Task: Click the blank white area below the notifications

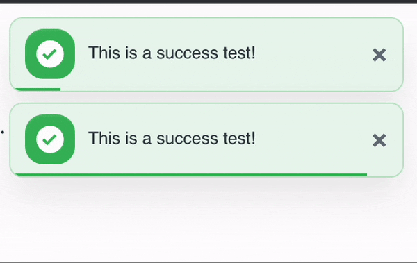Action: (x=208, y=223)
